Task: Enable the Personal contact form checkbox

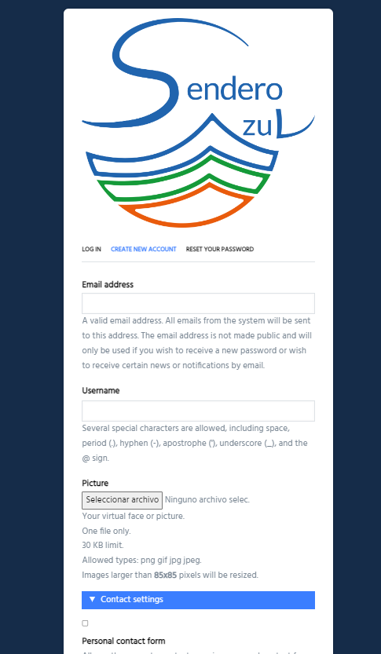Action: (x=85, y=623)
